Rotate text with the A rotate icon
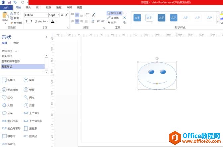This screenshot has width=223, height=147. point(94,15)
